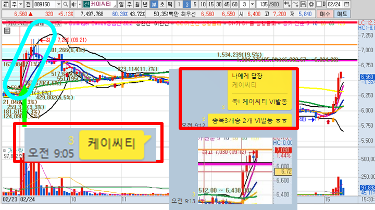Click the 매수 buy button
Image resolution: width=375 pixels, height=210 pixels.
[325, 14]
